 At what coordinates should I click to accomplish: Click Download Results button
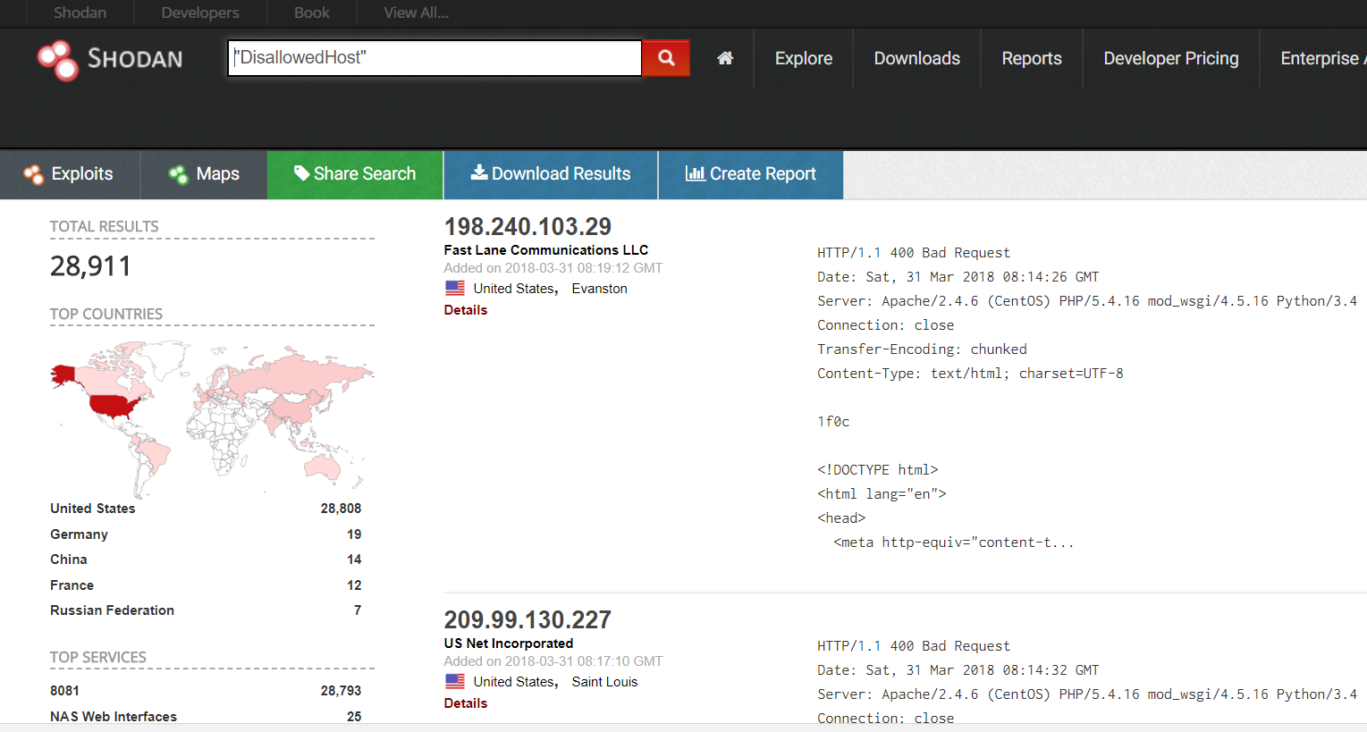(551, 174)
